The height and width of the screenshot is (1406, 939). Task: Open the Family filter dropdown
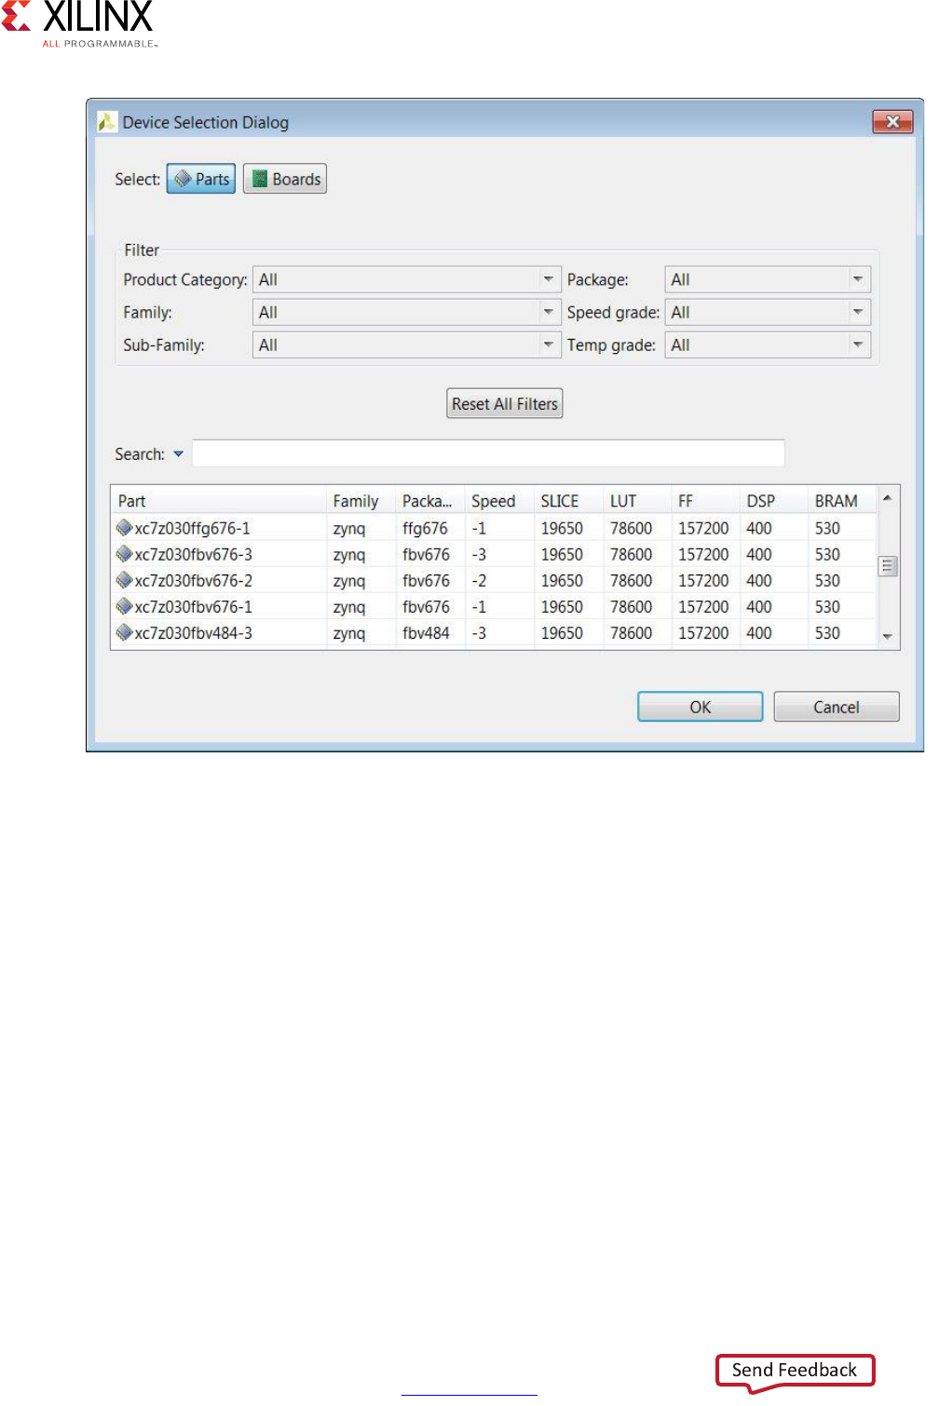coord(406,312)
